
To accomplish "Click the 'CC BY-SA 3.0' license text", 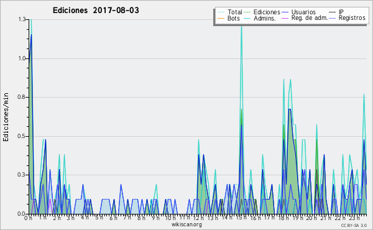I will [354, 225].
